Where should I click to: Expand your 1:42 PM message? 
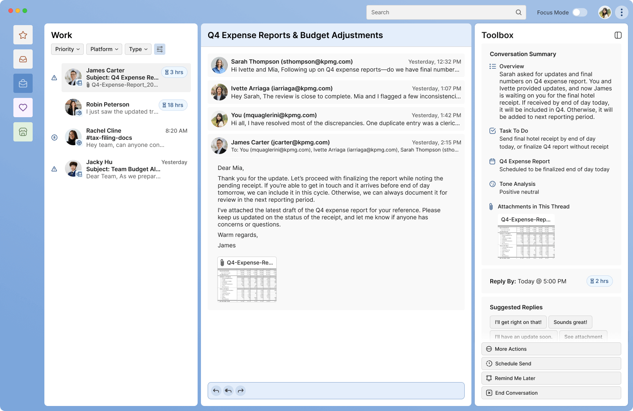pyautogui.click(x=336, y=119)
